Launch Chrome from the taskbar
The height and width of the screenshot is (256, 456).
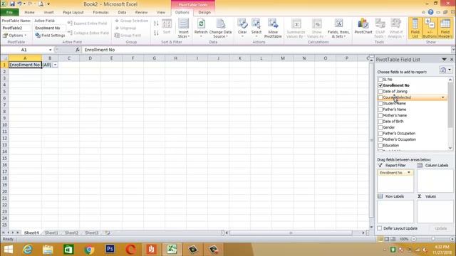click(89, 250)
